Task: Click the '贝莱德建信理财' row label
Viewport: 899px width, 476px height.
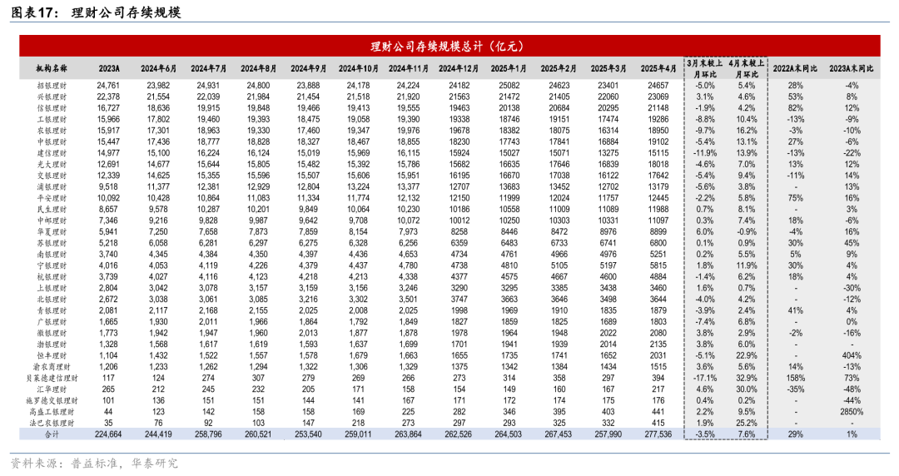Action: (52, 378)
